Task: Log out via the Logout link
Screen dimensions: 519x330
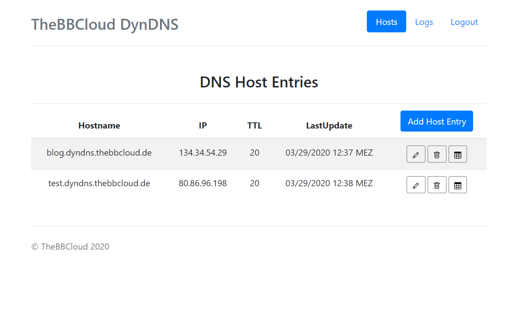Action: (464, 22)
